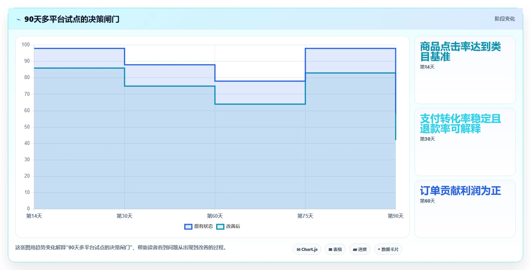Click the 阶段变化 label in header
Viewport: 531px width, 270px height.
(x=505, y=19)
